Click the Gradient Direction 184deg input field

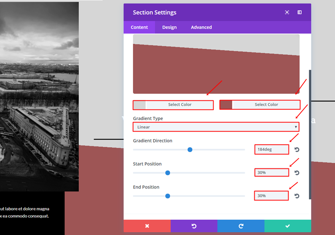tap(271, 150)
